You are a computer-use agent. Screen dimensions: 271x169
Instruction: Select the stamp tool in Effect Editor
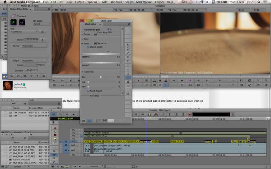(x=128, y=82)
